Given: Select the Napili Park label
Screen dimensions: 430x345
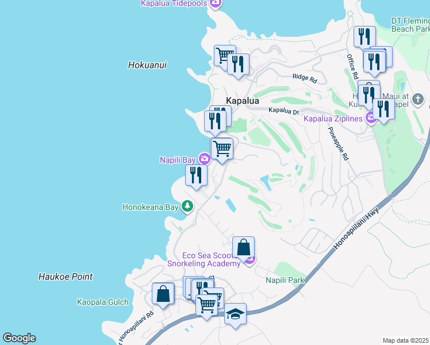Looking at the screenshot, I should pos(285,280).
